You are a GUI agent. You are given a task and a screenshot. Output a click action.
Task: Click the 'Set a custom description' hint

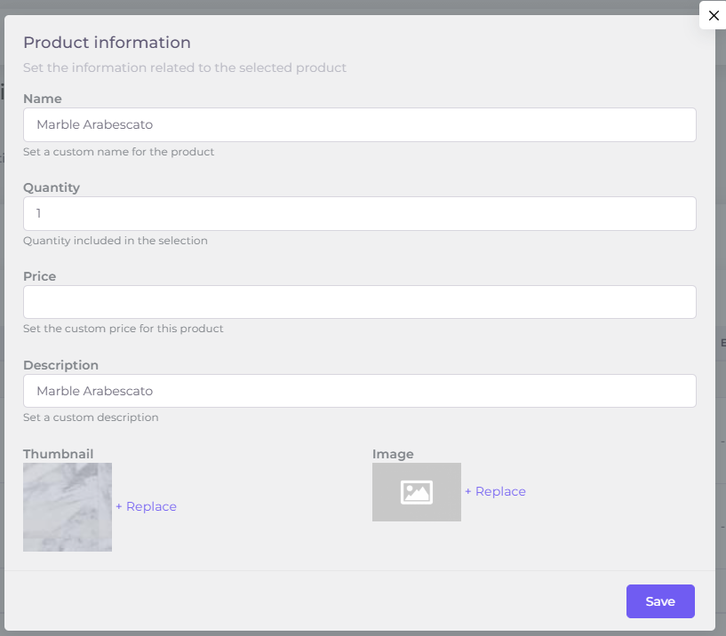pyautogui.click(x=91, y=417)
